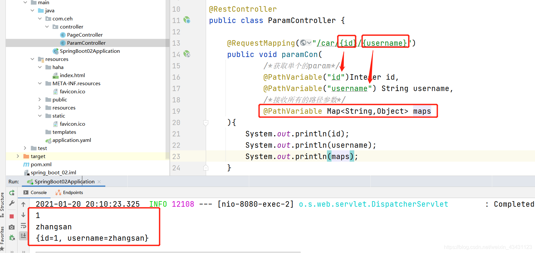Click gutter bean icon on line 11
This screenshot has width=535, height=253.
[187, 20]
